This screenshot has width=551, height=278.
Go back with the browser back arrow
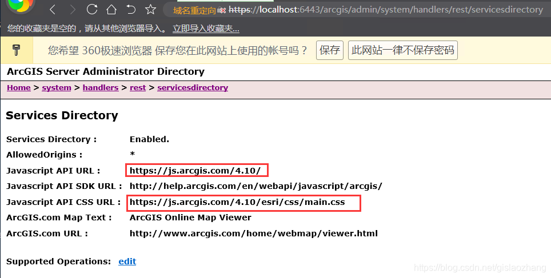(x=53, y=10)
